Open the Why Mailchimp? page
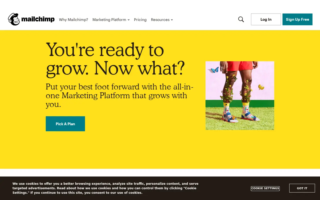 click(73, 19)
